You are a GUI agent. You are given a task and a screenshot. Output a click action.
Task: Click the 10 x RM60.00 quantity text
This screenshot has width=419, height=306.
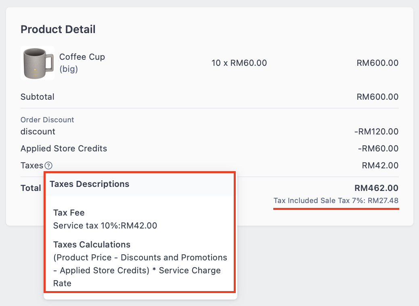coord(239,63)
